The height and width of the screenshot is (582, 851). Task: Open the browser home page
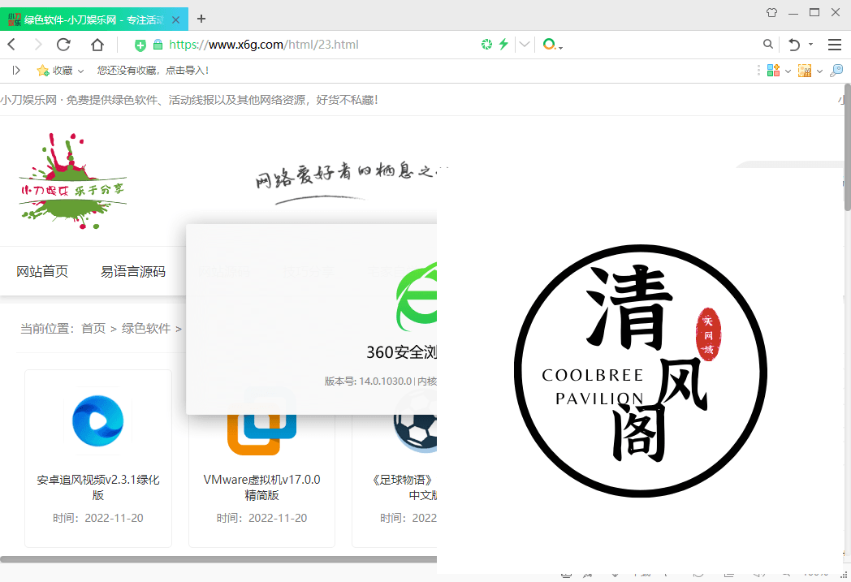[x=97, y=45]
